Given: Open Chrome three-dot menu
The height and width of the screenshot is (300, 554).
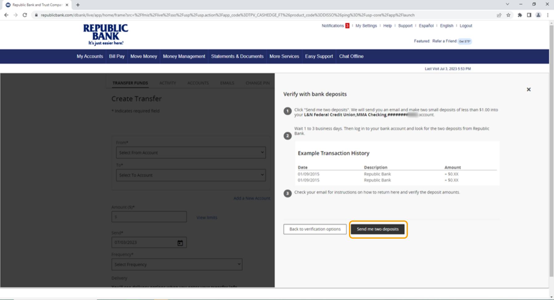Looking at the screenshot, I should (548, 15).
